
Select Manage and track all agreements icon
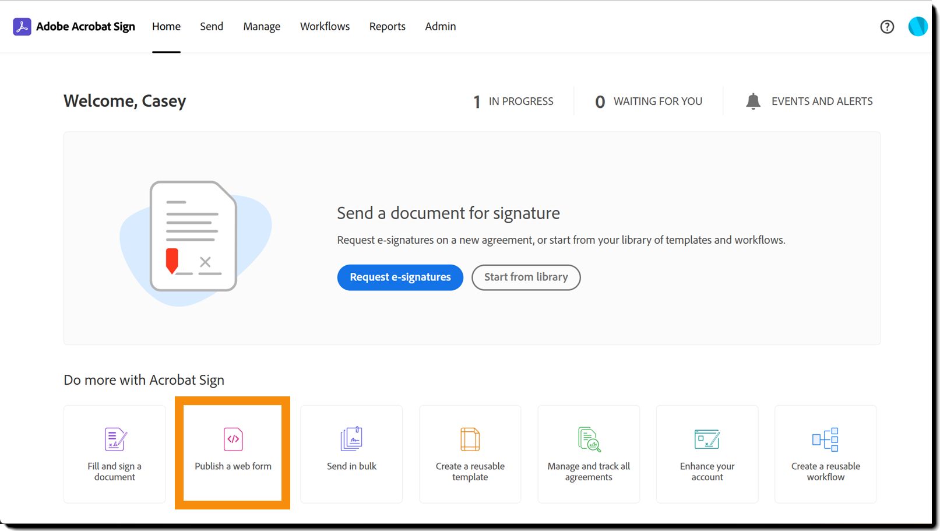[589, 439]
